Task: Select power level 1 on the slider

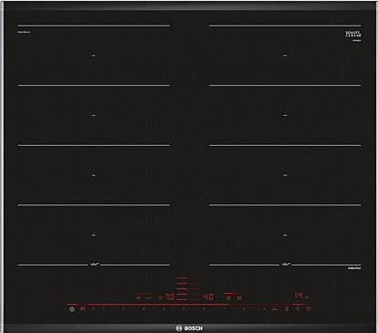Action: click(x=103, y=309)
